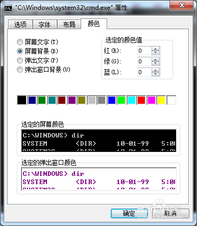The width and height of the screenshot is (197, 226).
Task: Click the cmd icon in title bar
Action: pos(8,8)
